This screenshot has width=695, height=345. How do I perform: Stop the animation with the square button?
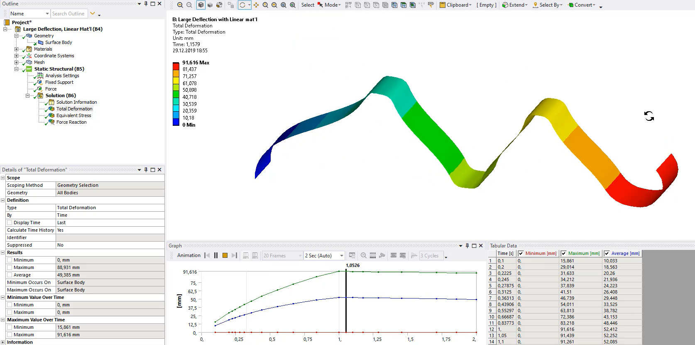click(x=225, y=255)
